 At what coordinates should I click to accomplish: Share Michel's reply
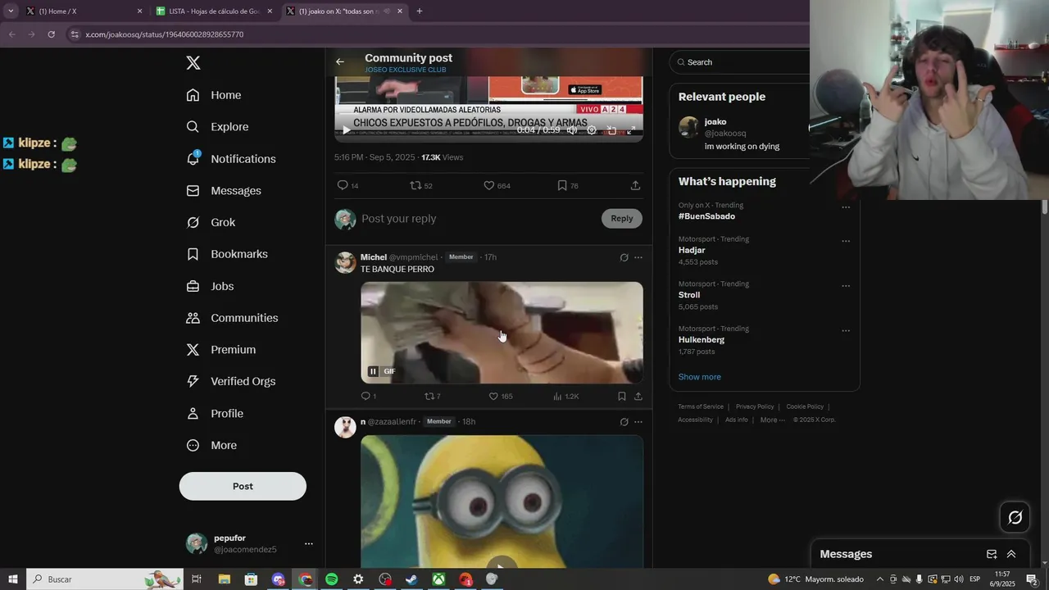click(x=638, y=396)
